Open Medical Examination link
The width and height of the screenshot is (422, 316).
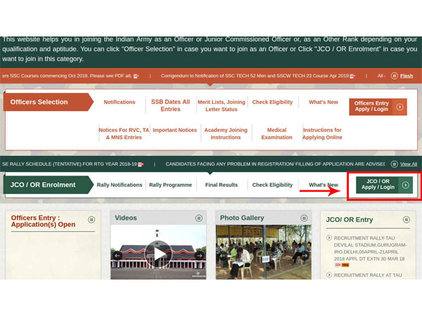tap(276, 133)
